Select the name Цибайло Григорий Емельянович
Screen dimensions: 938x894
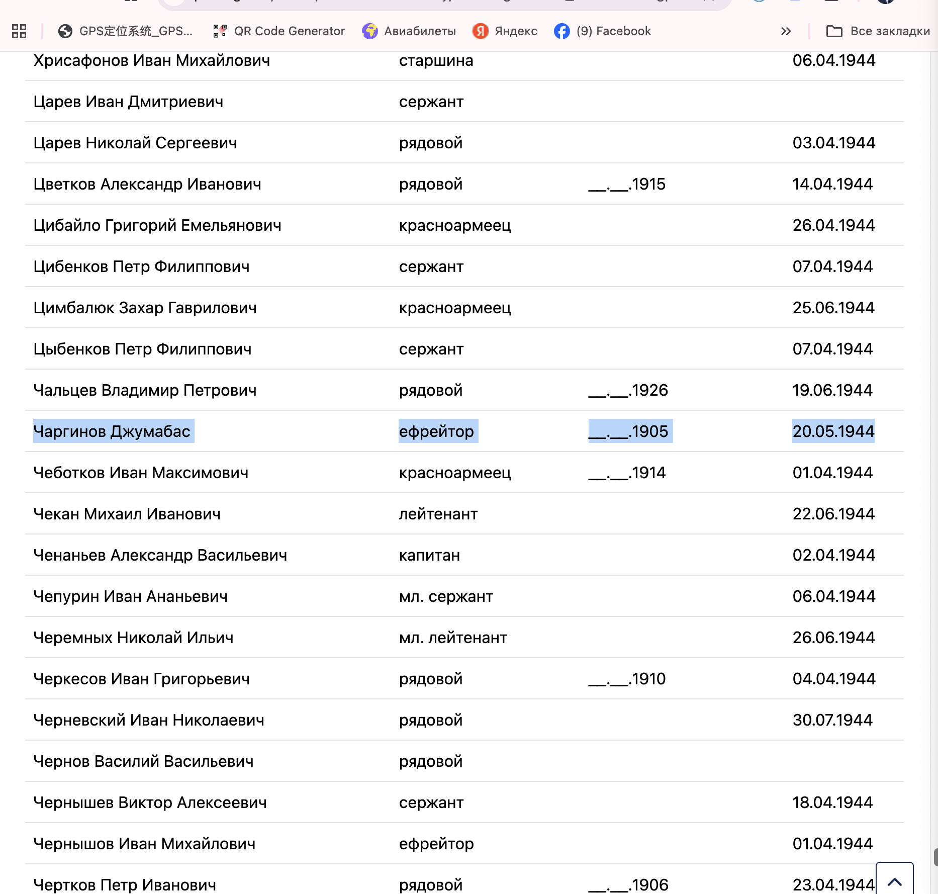[157, 225]
